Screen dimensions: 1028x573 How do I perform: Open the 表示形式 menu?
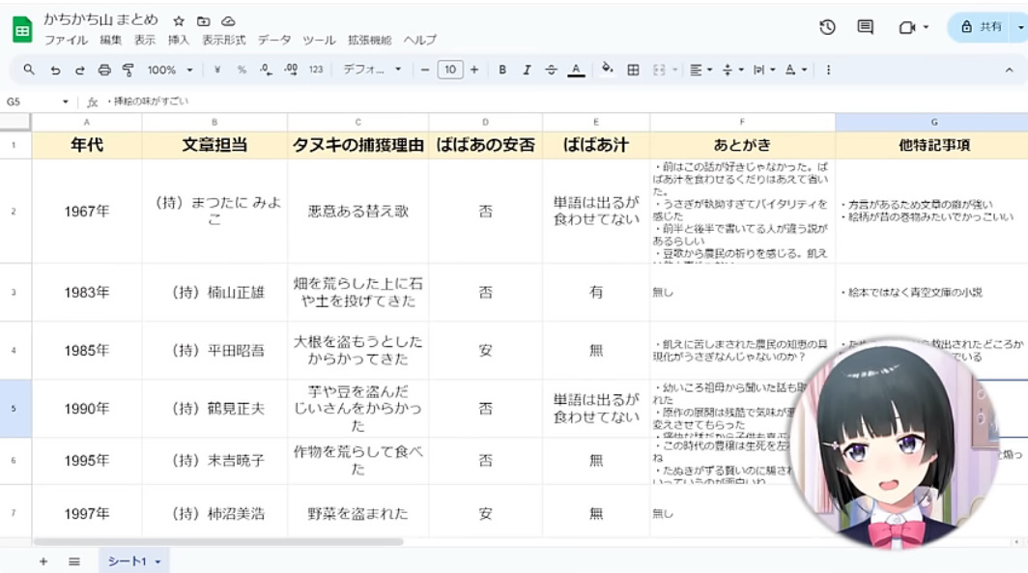223,41
